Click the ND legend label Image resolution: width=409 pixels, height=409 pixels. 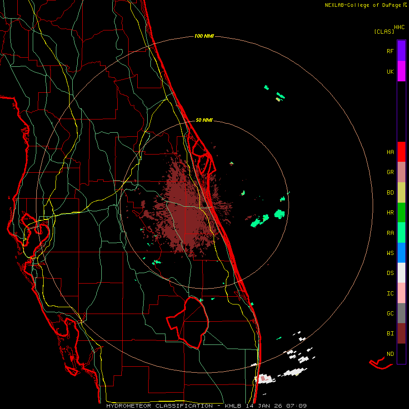coord(390,354)
